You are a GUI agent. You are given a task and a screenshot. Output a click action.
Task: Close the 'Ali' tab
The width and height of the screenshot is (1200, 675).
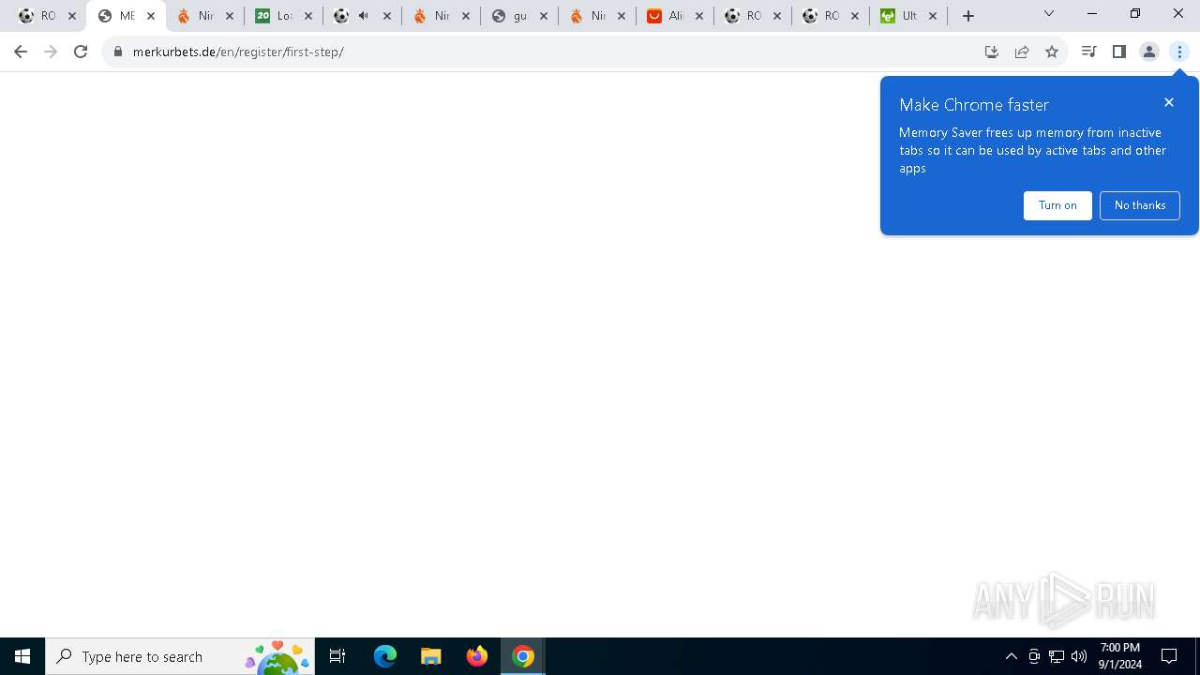point(700,16)
